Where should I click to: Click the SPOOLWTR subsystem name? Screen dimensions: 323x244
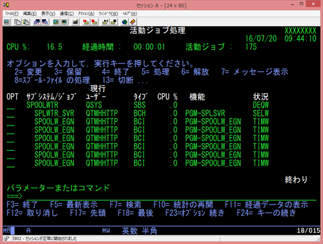pyautogui.click(x=43, y=105)
